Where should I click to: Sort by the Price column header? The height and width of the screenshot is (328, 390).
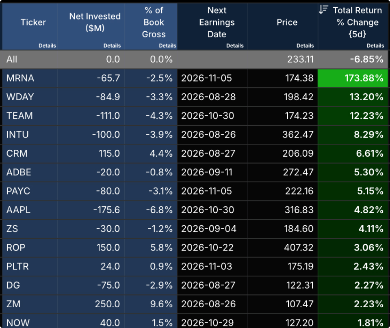287,22
